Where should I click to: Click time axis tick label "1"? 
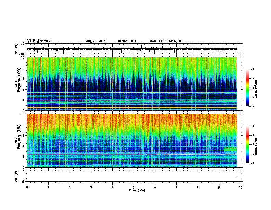point(48,187)
